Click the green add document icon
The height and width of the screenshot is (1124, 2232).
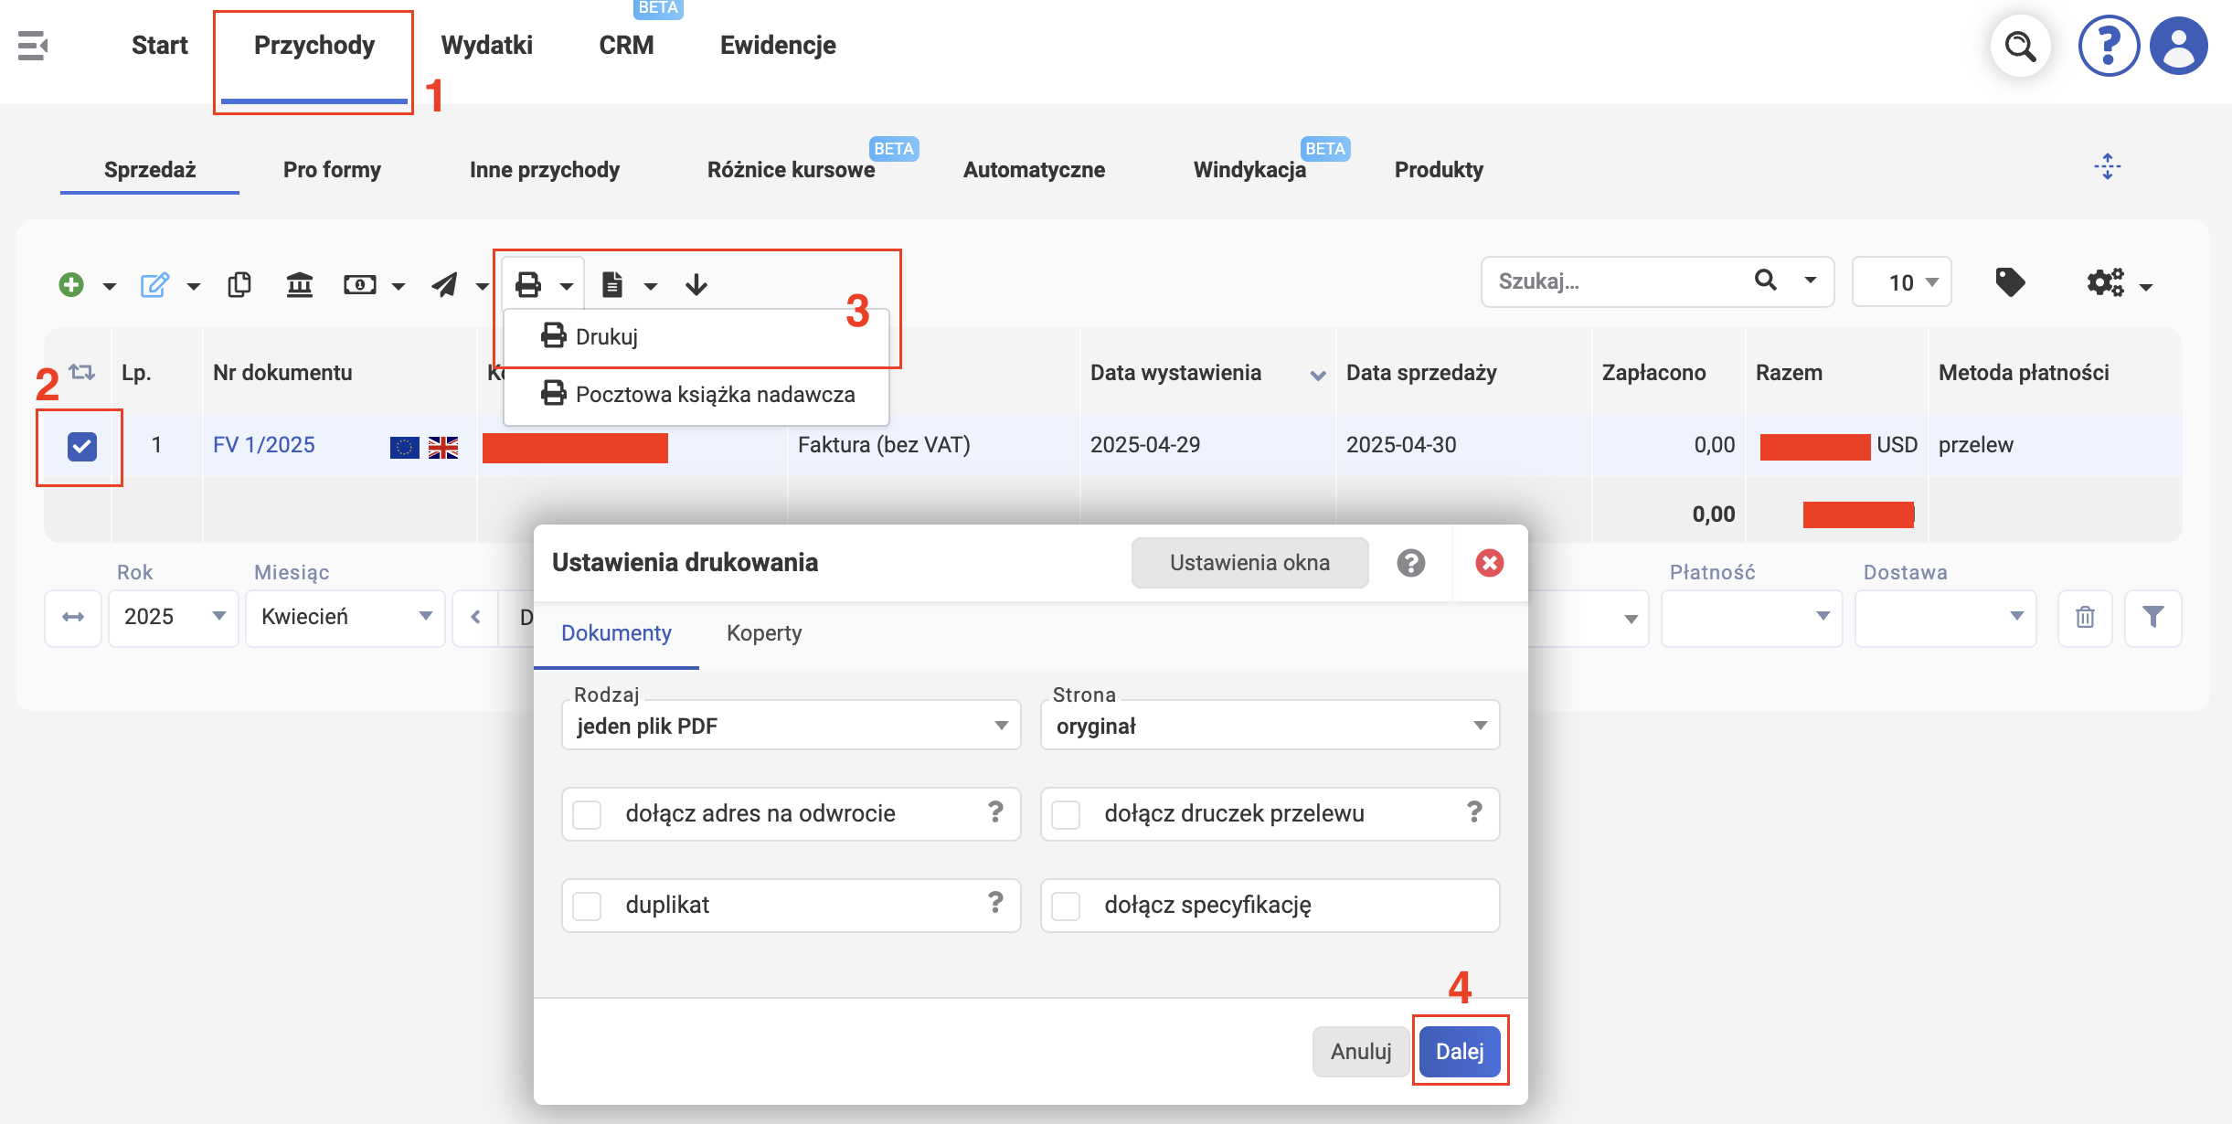tap(71, 285)
